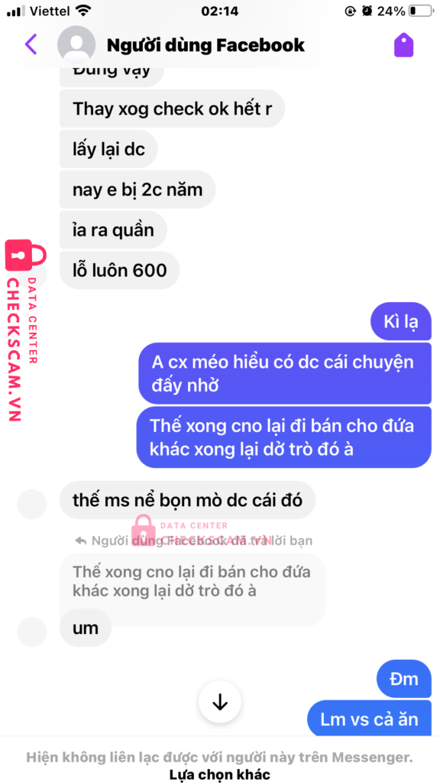
Task: Tap the avatar beside 'thế ms nể' message
Action: [x=32, y=505]
